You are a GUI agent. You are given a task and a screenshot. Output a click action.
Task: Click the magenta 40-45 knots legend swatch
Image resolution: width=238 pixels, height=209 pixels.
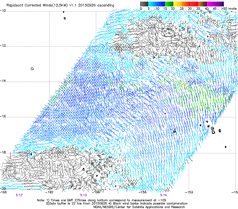(x=211, y=4)
